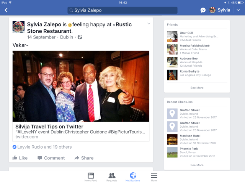The image size is (245, 183).
Task: Open Messenger chat icon
Action: [203, 10]
